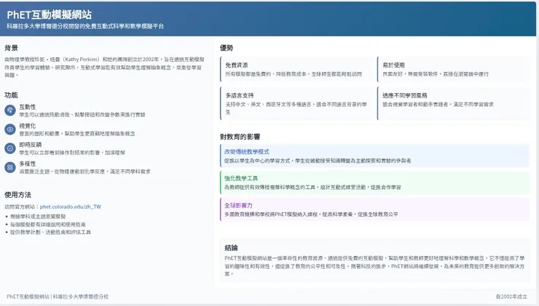
Task: Click the '即時反饋' feature title
Action: pyautogui.click(x=31, y=145)
